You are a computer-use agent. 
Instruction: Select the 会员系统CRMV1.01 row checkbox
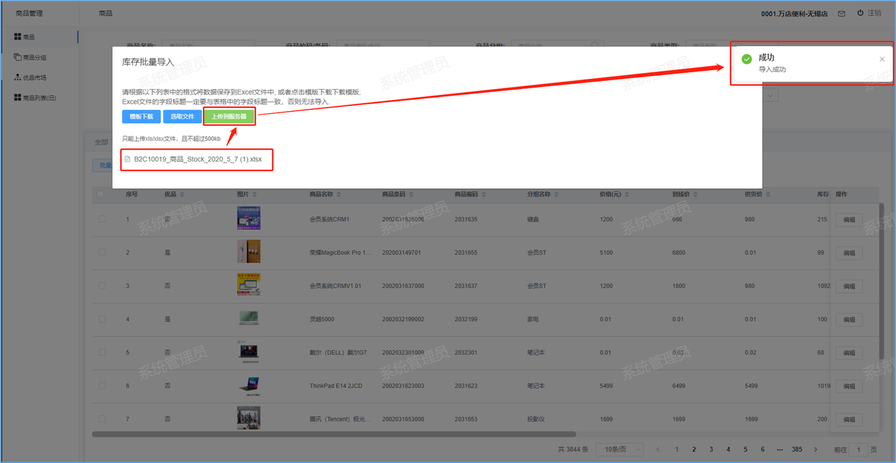(x=102, y=286)
